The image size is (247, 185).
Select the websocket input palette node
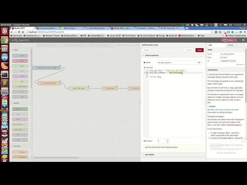pos(20,86)
